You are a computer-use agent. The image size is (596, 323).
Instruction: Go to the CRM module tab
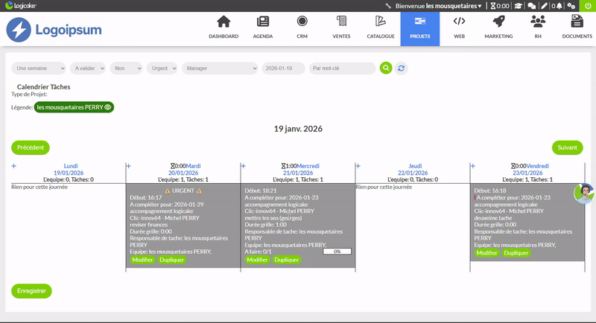click(302, 27)
